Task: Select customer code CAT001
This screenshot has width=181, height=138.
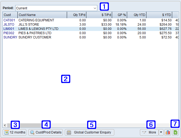Action: 9,20
